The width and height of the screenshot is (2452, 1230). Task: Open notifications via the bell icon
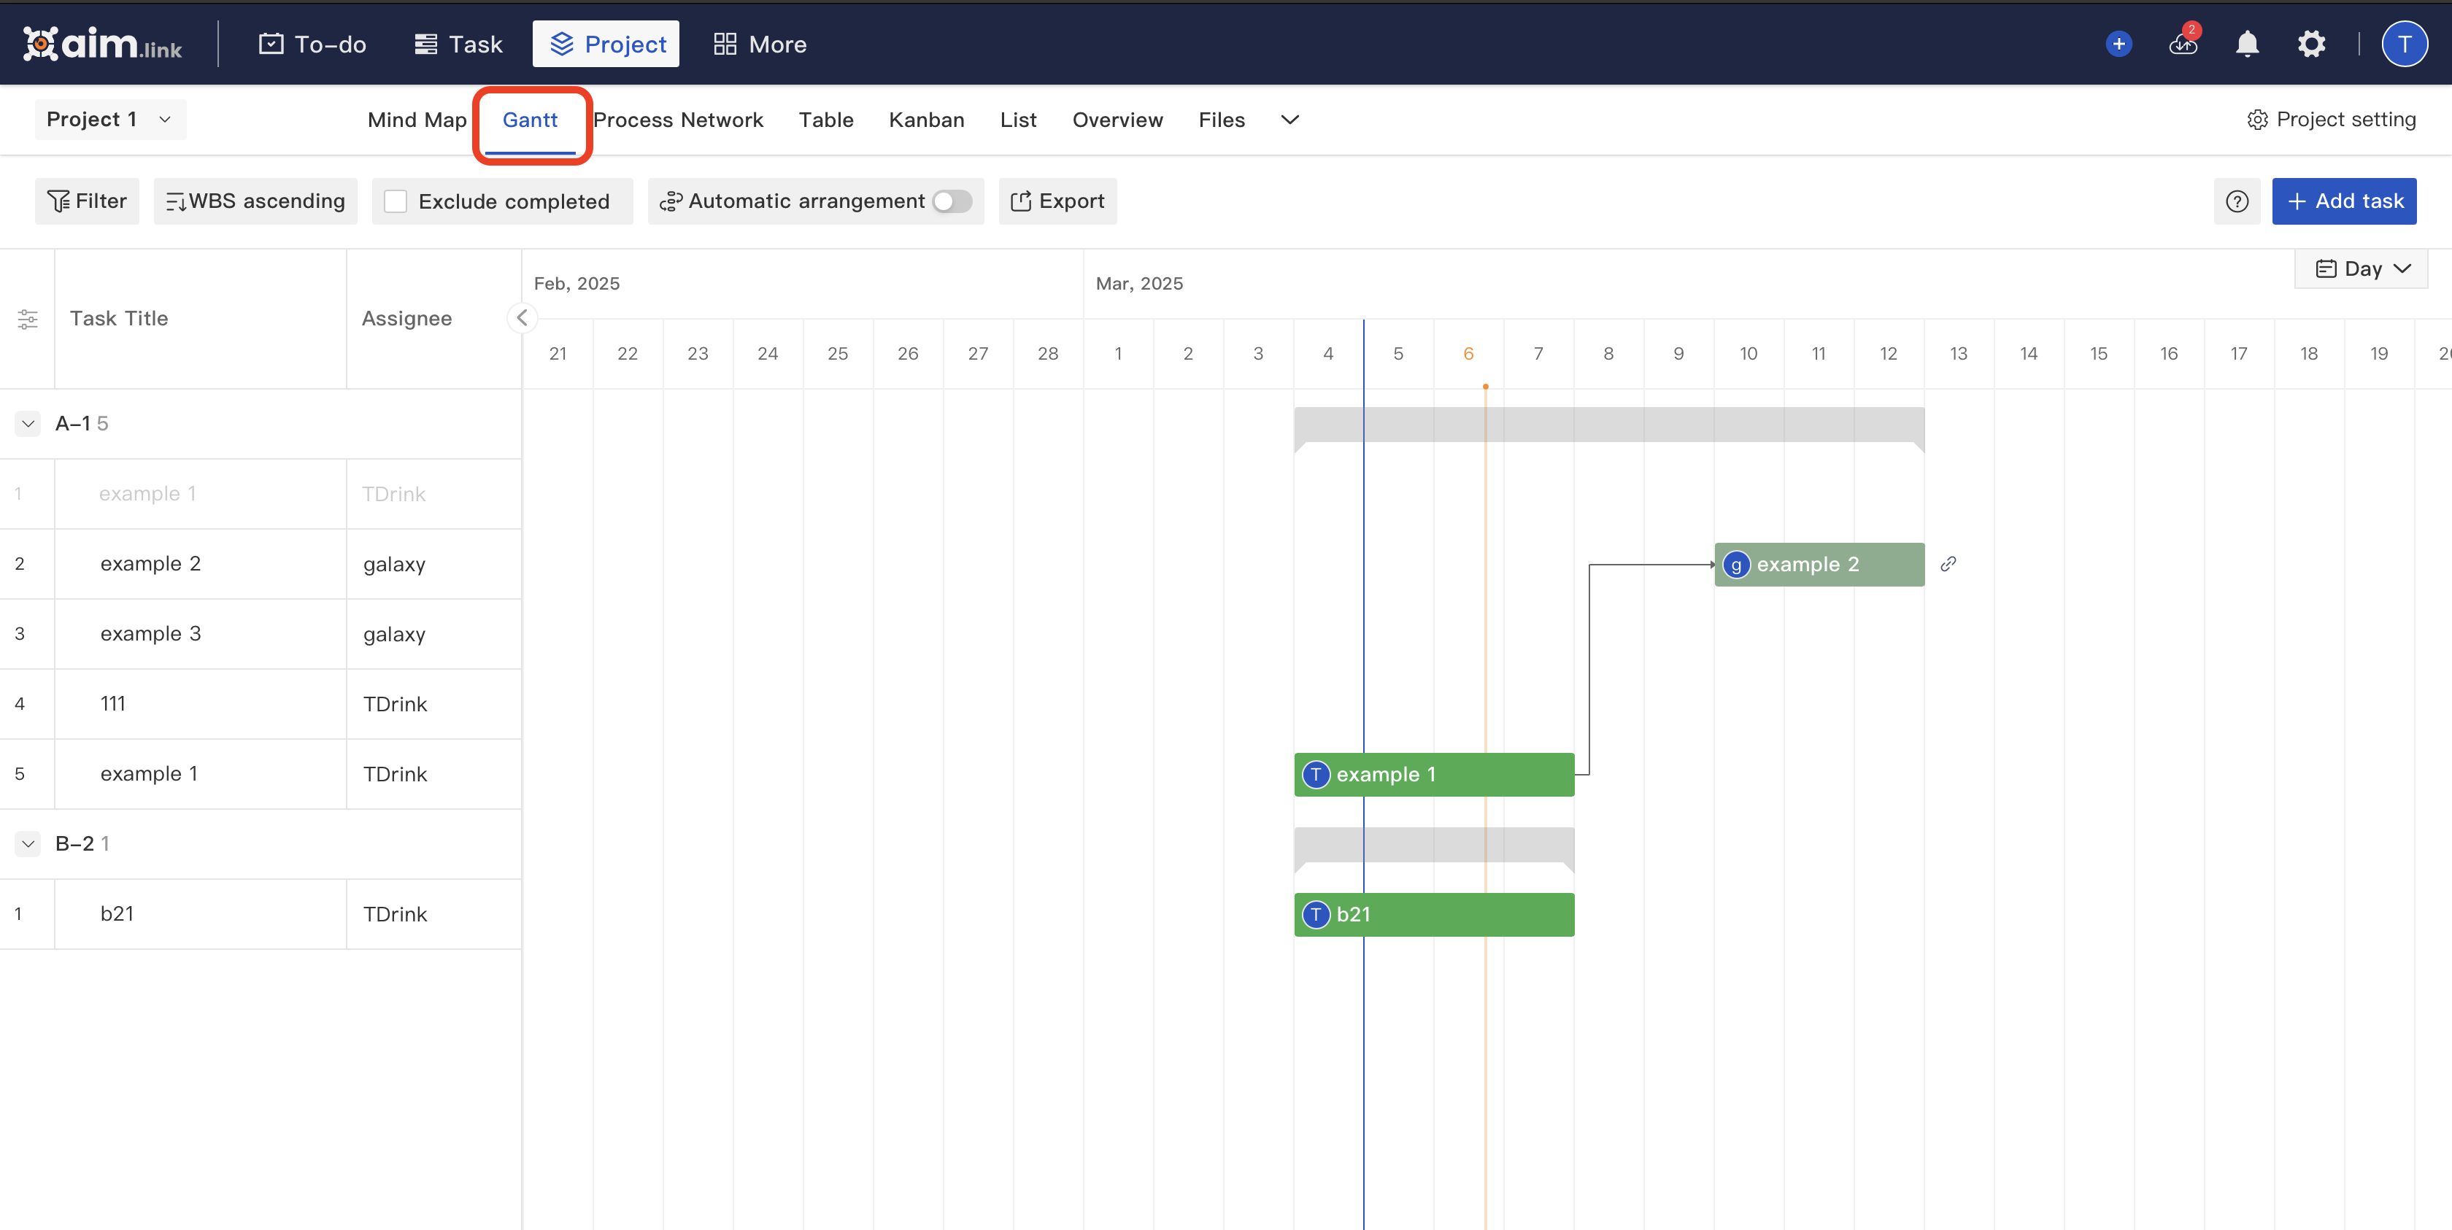pos(2246,44)
